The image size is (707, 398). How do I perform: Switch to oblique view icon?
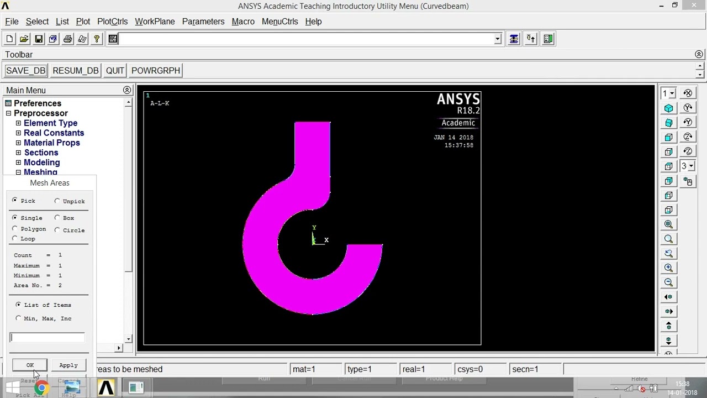(669, 123)
